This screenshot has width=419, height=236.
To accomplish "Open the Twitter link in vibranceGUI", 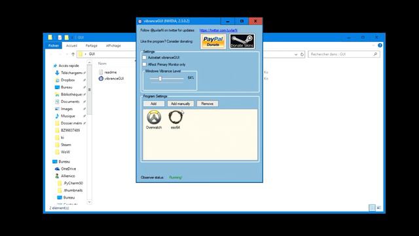I will pyautogui.click(x=218, y=30).
